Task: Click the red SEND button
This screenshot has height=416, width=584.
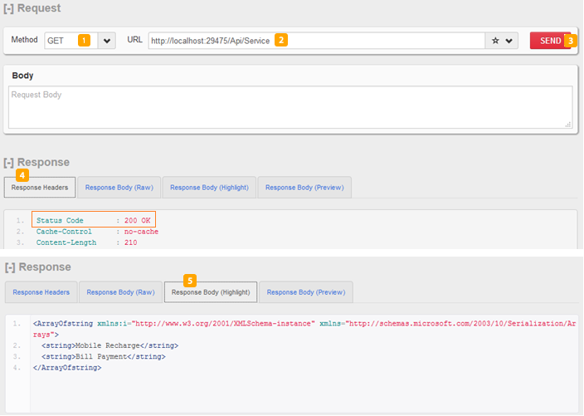Action: pos(548,41)
